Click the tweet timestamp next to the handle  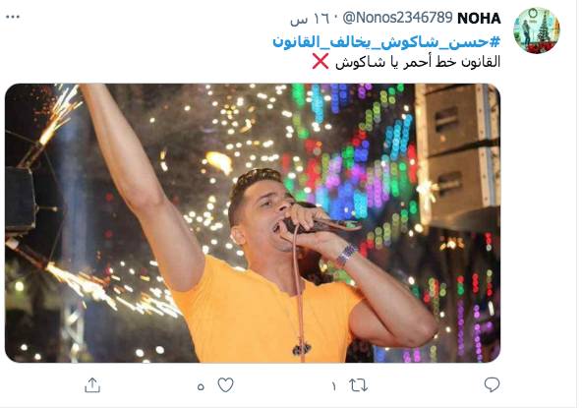310,19
